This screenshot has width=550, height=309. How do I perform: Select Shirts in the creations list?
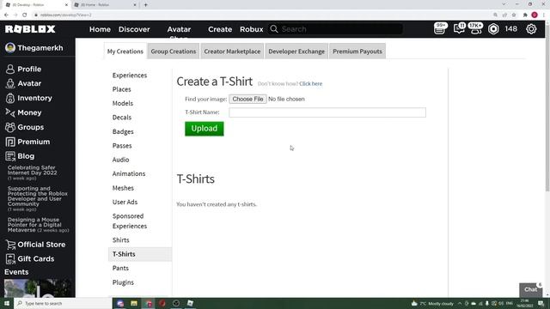(120, 240)
